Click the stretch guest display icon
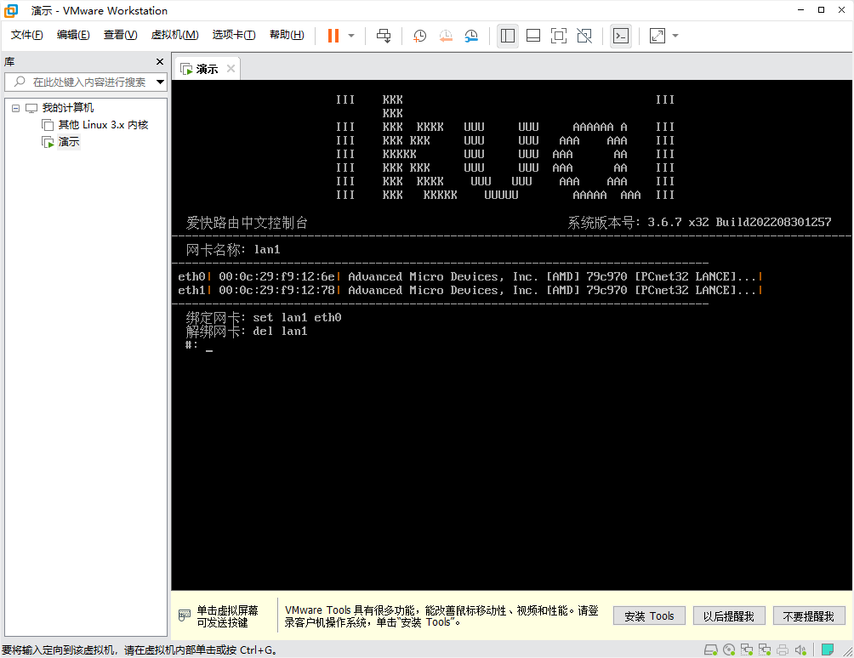Image resolution: width=854 pixels, height=658 pixels. pos(658,36)
